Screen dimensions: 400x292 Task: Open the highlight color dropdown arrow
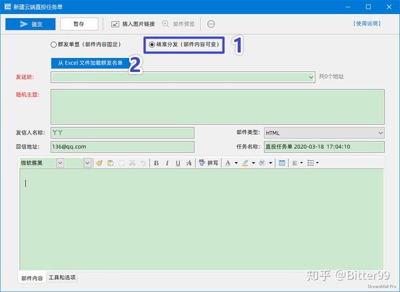pos(253,163)
